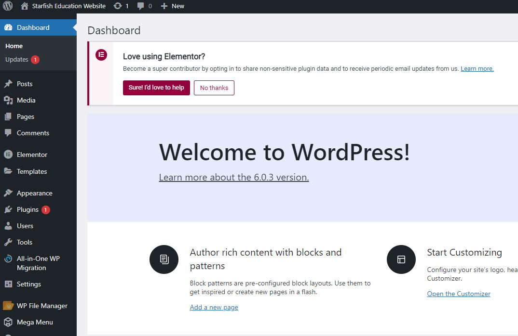518x336 pixels.
Task: Click the comments bubble icon in admin bar
Action: 141,6
